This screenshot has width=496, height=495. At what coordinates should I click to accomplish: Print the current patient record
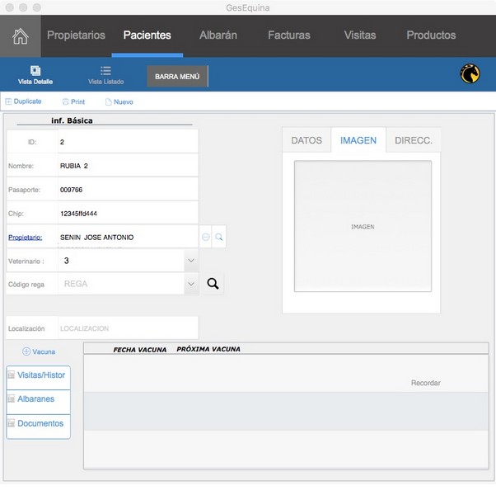pyautogui.click(x=66, y=102)
